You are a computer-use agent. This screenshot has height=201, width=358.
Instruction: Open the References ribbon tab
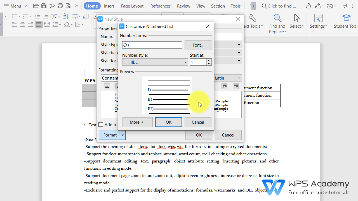161,6
